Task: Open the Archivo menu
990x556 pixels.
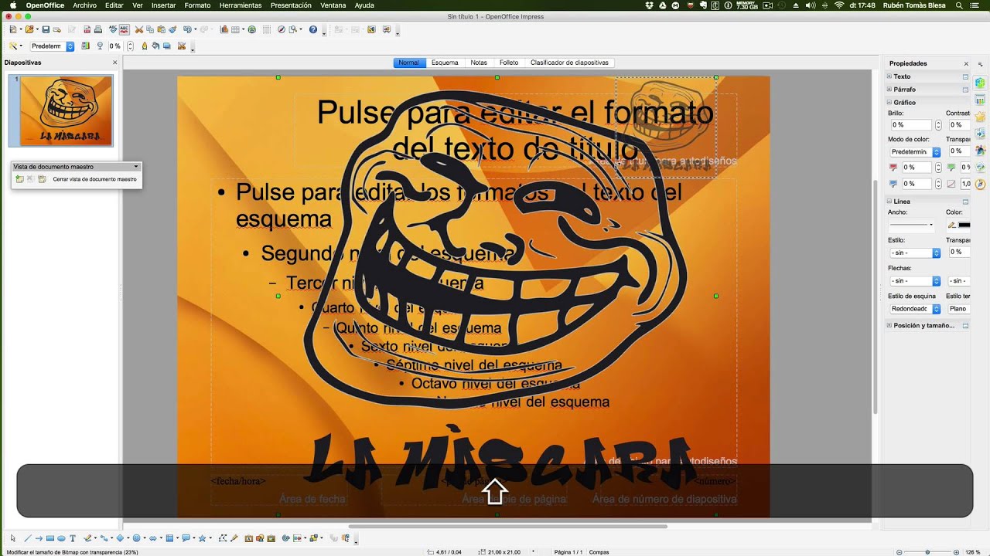Action: [84, 5]
